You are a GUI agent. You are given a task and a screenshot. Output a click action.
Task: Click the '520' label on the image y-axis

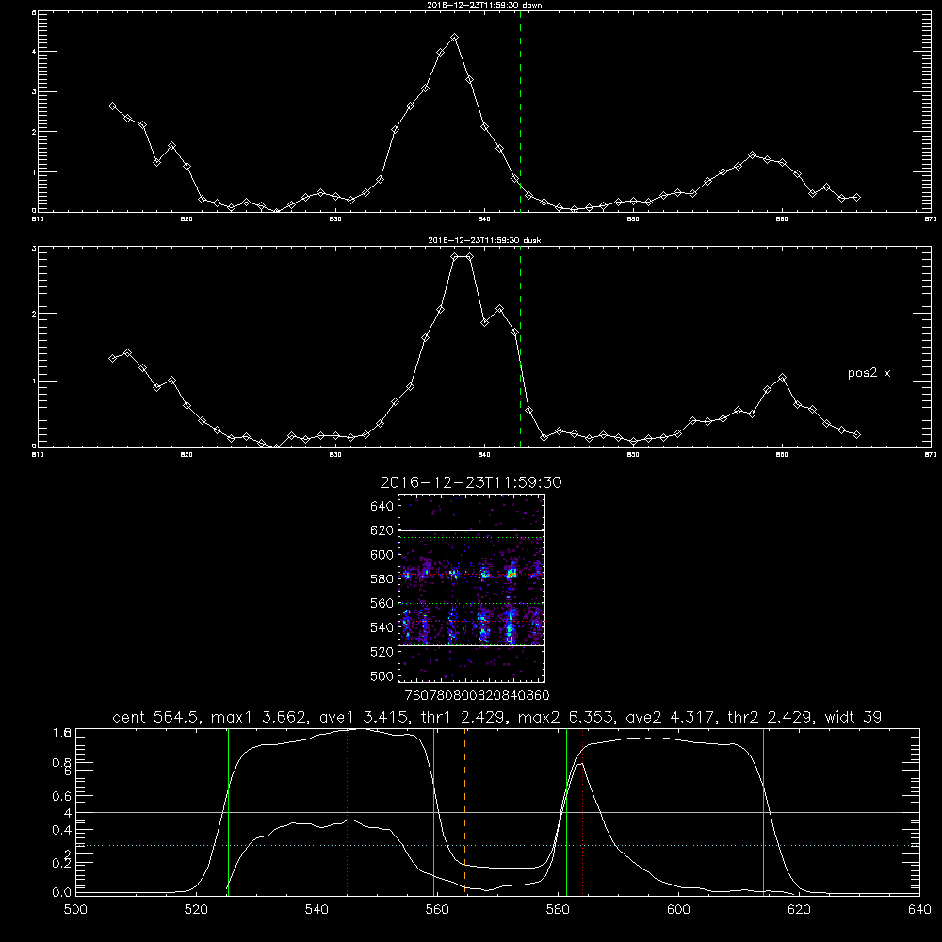point(382,652)
